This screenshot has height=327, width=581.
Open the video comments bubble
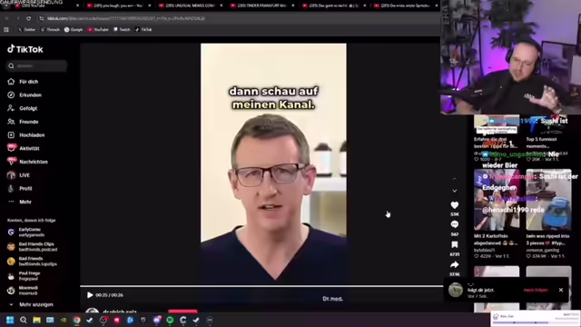[x=455, y=224]
